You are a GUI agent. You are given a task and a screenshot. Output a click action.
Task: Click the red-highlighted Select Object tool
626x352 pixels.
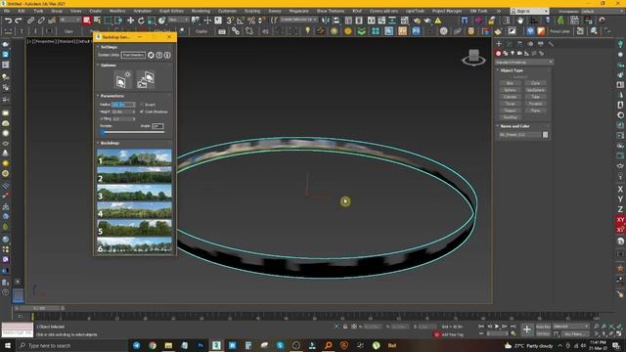point(87,21)
